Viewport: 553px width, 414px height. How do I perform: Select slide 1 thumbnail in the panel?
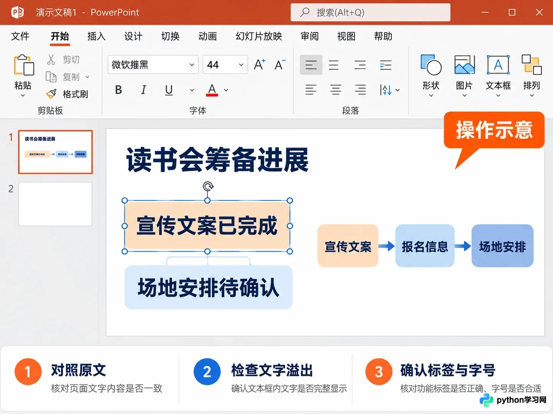point(55,152)
